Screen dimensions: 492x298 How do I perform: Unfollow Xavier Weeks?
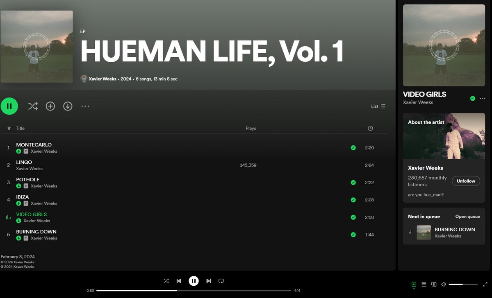tap(466, 181)
